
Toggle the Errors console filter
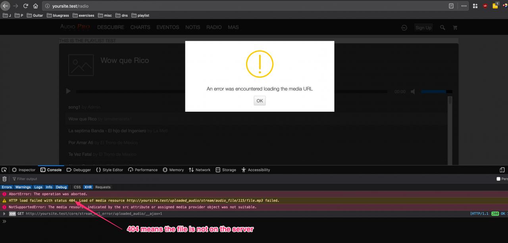click(x=7, y=187)
